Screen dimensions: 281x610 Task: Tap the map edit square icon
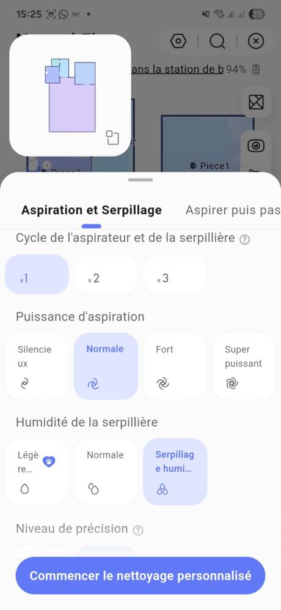click(x=256, y=102)
